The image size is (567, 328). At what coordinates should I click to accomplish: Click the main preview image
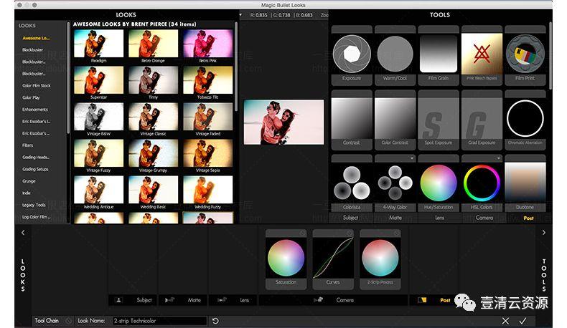[x=284, y=122]
